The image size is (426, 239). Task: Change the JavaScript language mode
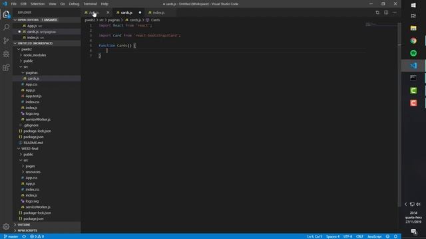point(374,236)
